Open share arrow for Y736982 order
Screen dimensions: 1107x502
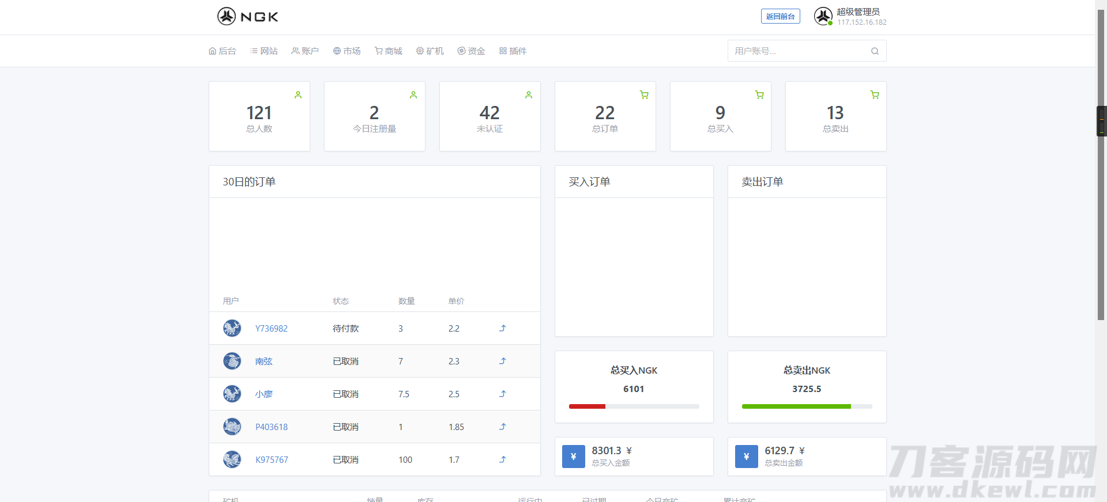(x=502, y=328)
